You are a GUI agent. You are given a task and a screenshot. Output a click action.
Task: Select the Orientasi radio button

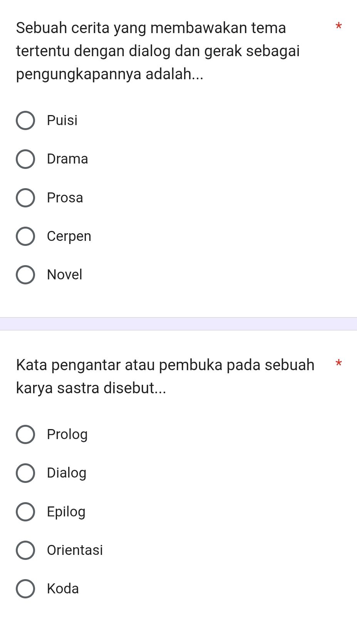tap(25, 550)
